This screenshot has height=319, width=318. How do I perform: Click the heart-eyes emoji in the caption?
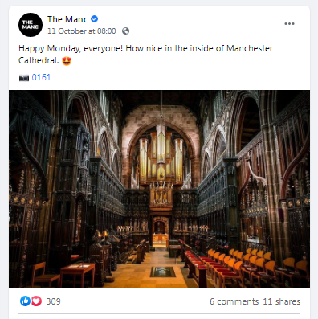pyautogui.click(x=67, y=61)
